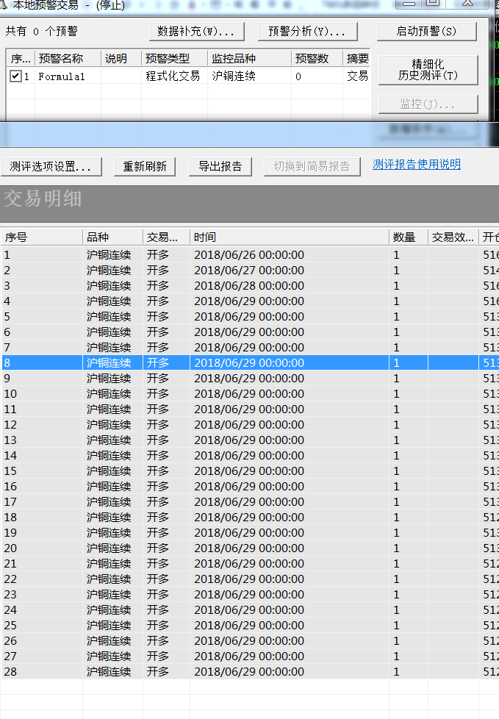Export report via 导出报告
Viewport: 499px width, 719px height.
point(220,166)
